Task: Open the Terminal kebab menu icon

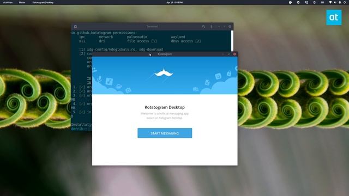Action: (211, 27)
